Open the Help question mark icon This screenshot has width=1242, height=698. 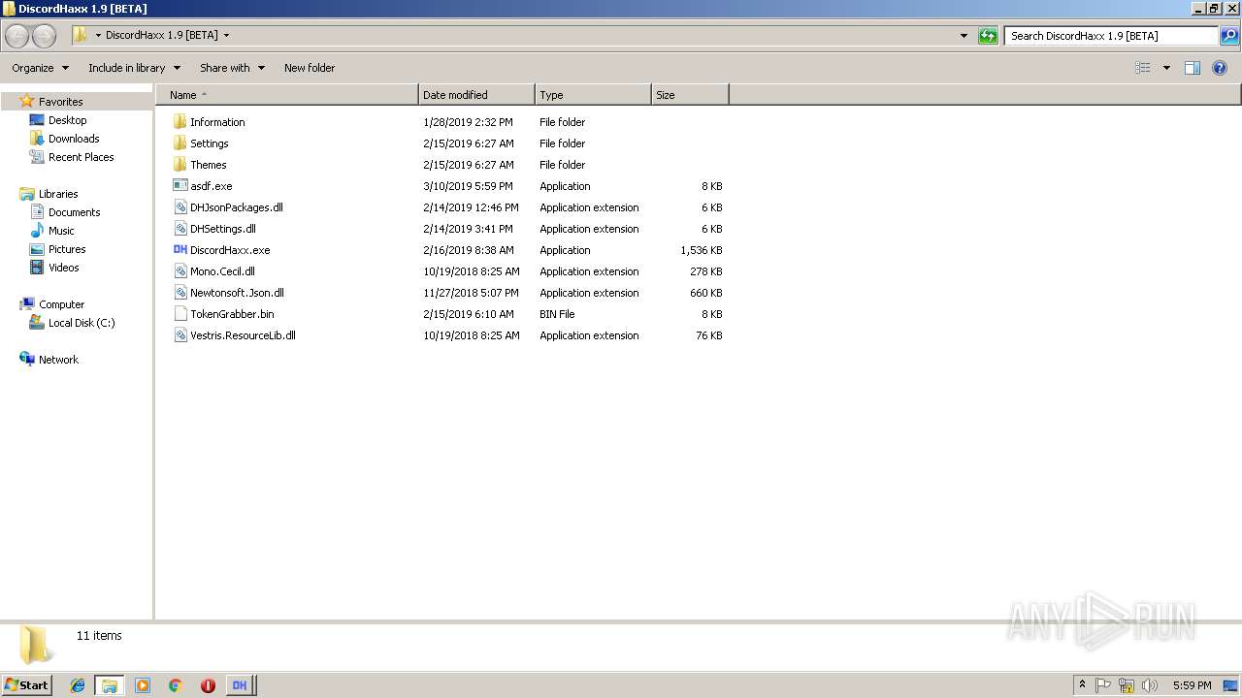point(1220,68)
